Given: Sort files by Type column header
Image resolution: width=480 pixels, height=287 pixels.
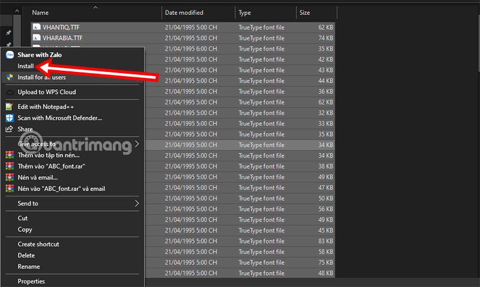Looking at the screenshot, I should click(x=245, y=13).
